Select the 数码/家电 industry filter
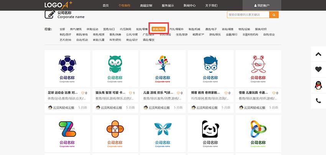This screenshot has height=155, width=326. pos(82,35)
